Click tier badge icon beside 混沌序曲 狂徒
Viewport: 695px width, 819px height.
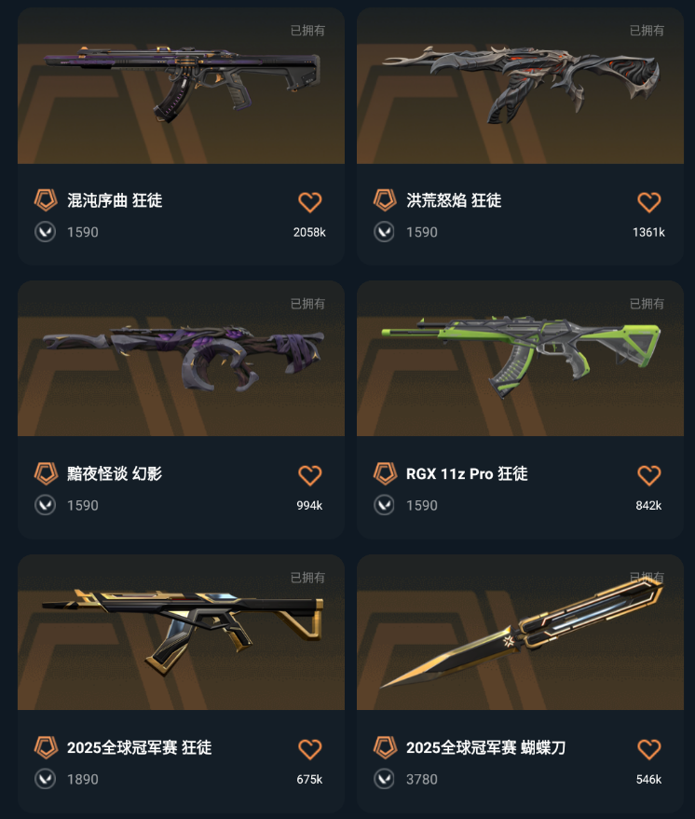pyautogui.click(x=46, y=200)
